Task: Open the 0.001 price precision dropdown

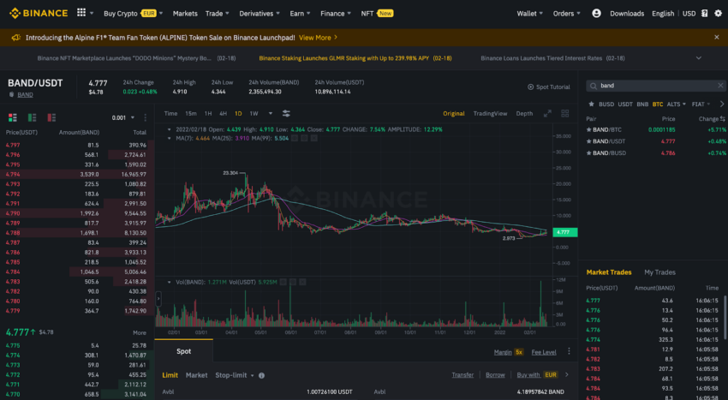Action: click(122, 117)
